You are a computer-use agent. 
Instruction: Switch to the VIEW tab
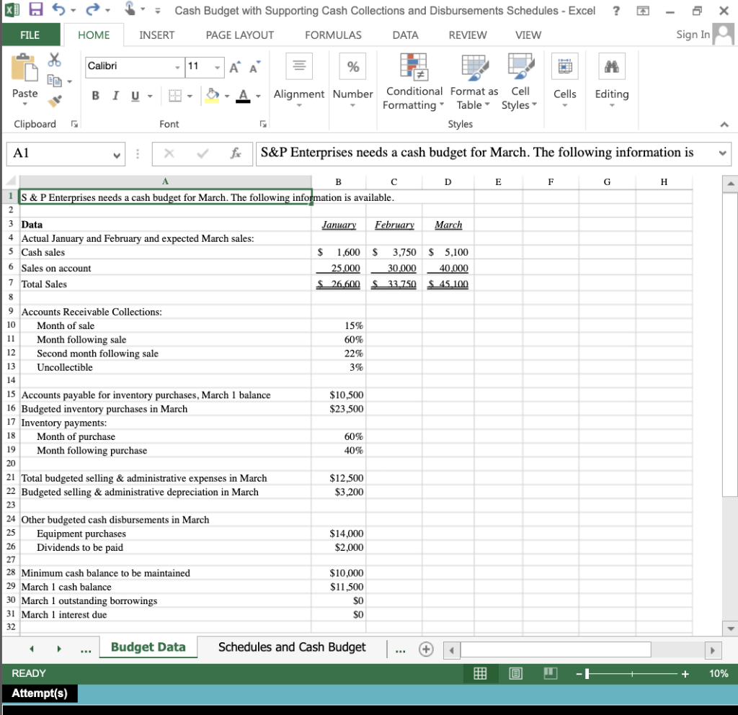(528, 35)
